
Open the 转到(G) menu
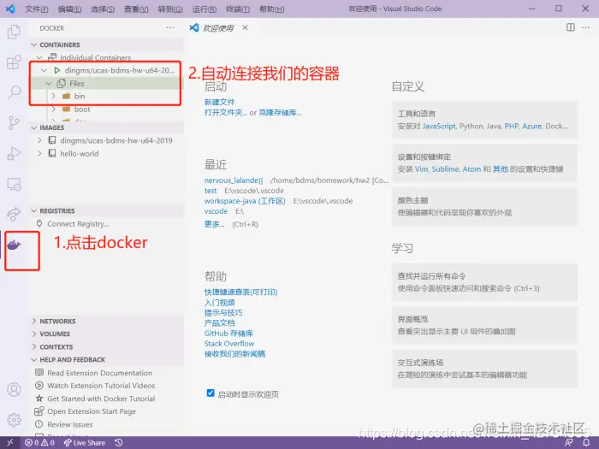(x=170, y=9)
